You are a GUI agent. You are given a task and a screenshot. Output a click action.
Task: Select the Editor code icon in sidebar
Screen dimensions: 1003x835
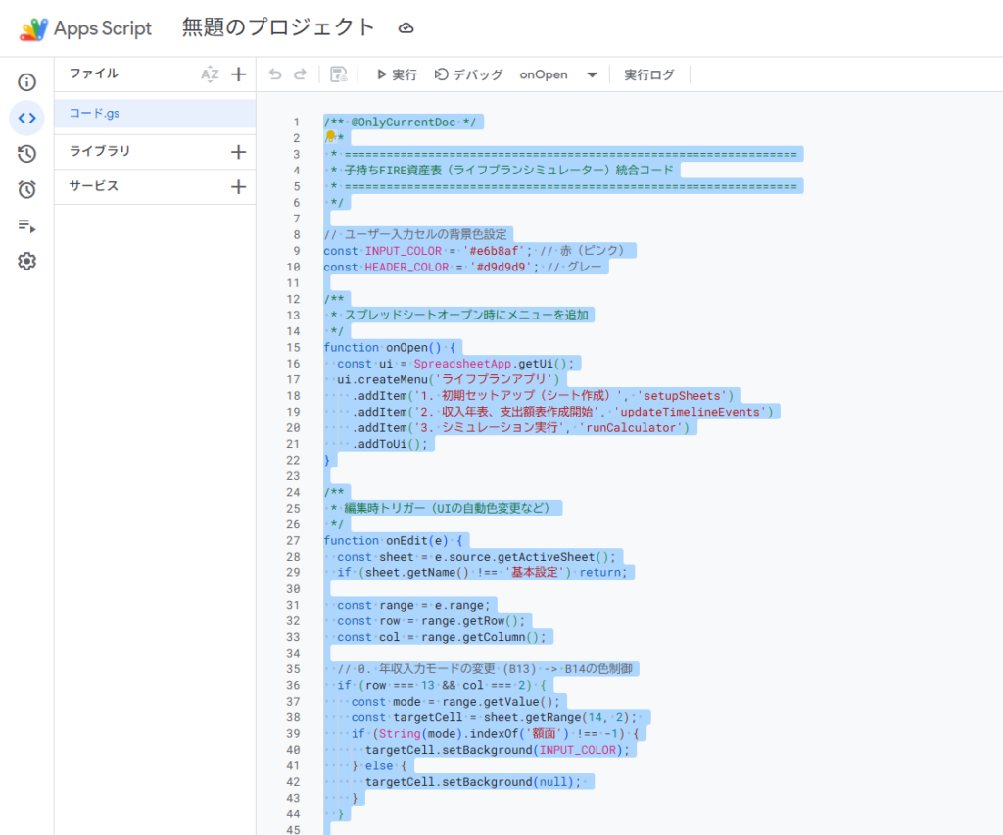[26, 118]
